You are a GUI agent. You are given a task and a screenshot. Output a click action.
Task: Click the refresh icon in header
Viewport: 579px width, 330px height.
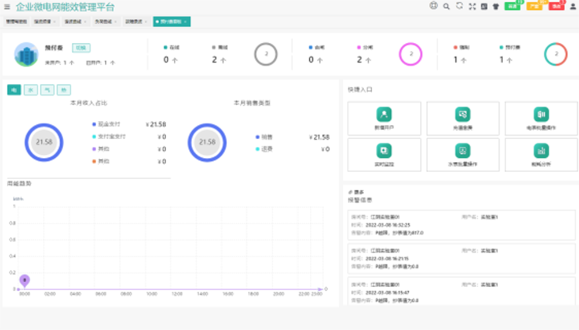459,6
